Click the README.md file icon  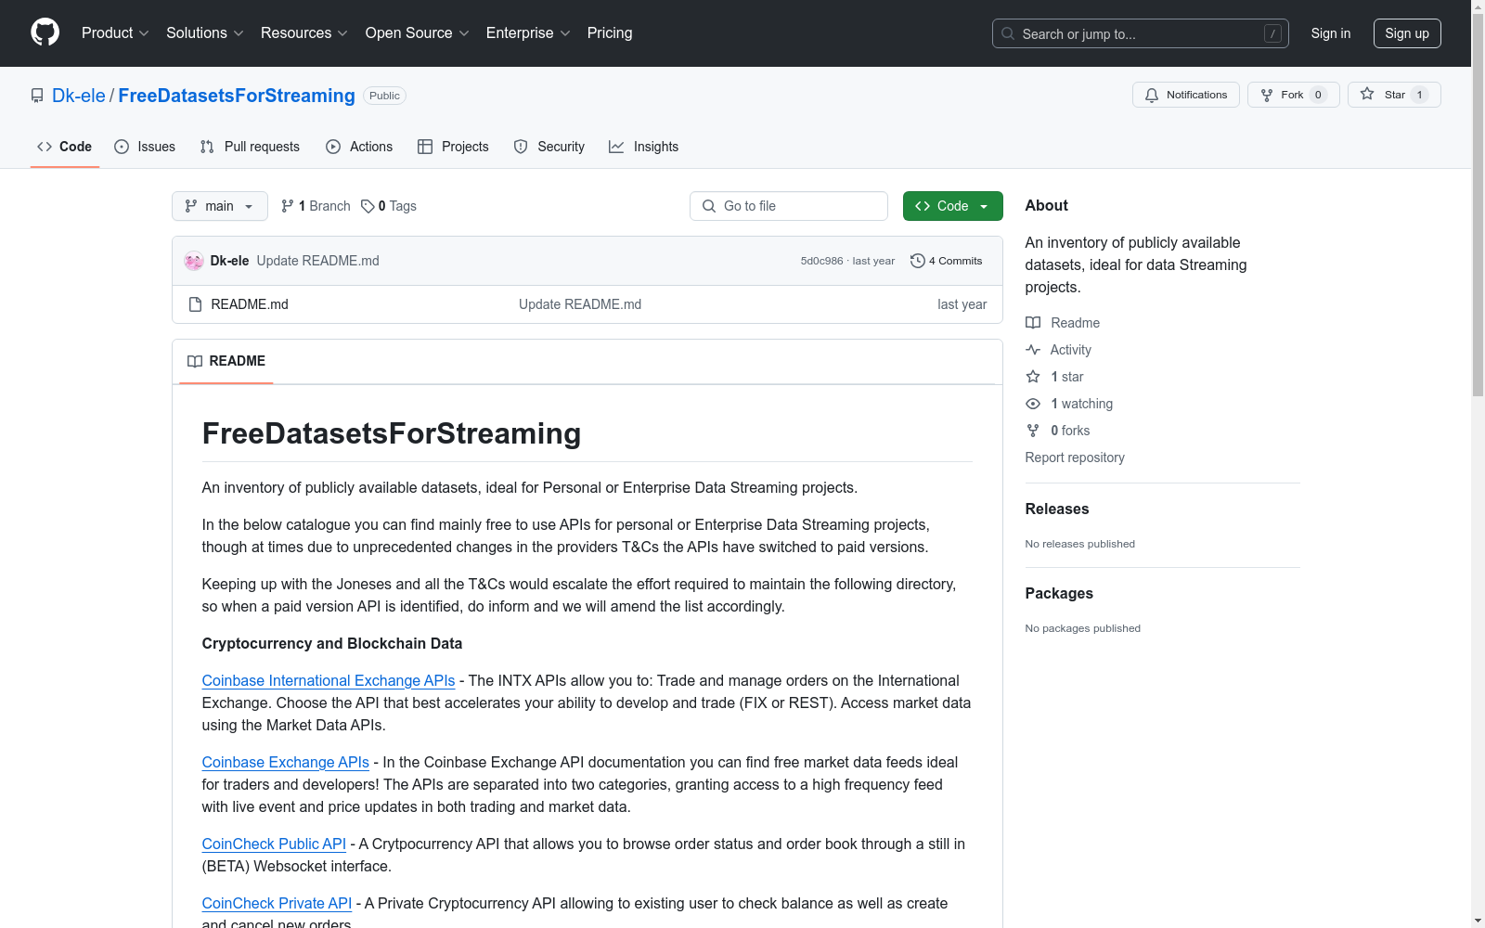pyautogui.click(x=195, y=304)
